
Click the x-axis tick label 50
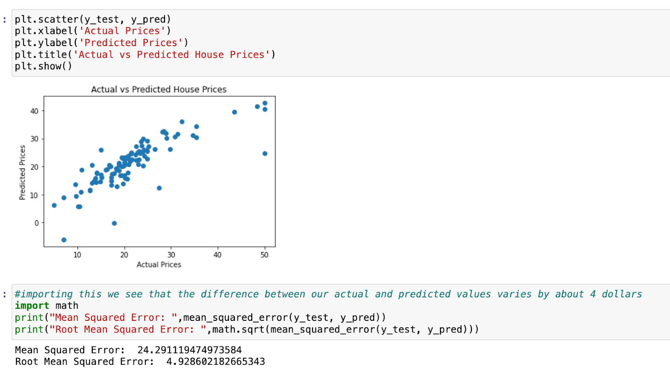[264, 255]
